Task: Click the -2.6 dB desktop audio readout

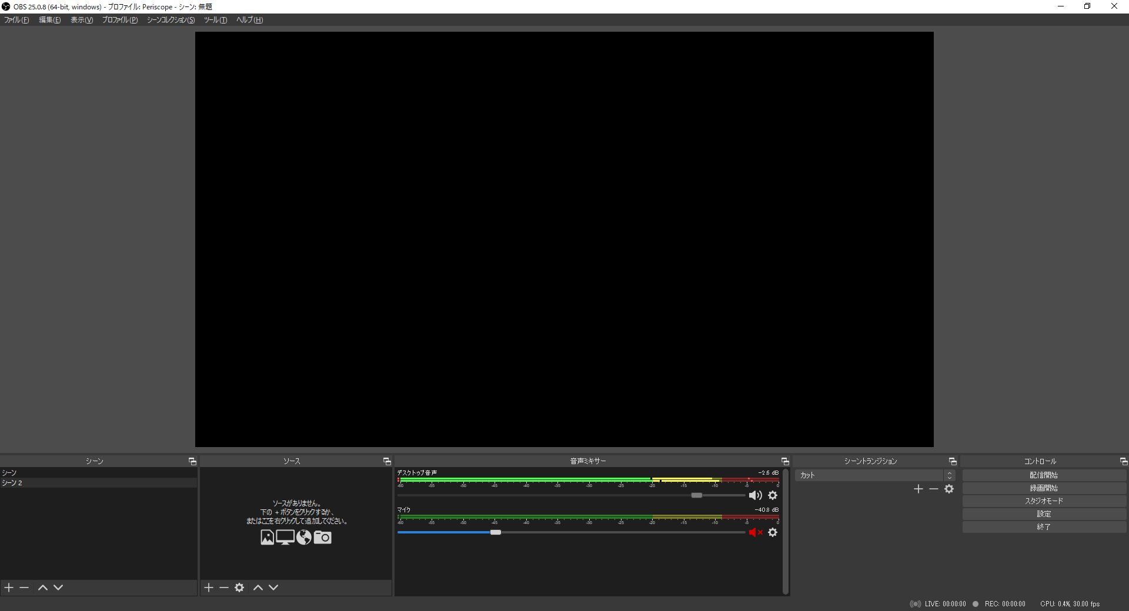Action: click(x=768, y=473)
